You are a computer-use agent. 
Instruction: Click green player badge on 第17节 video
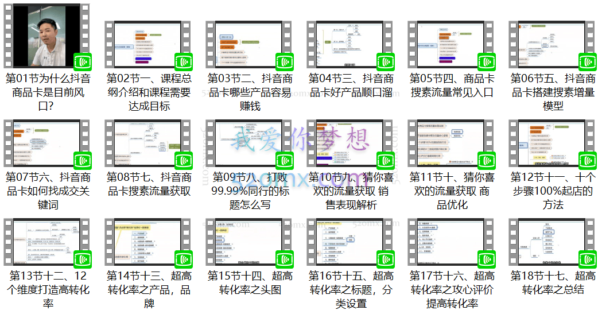[x=487, y=259]
